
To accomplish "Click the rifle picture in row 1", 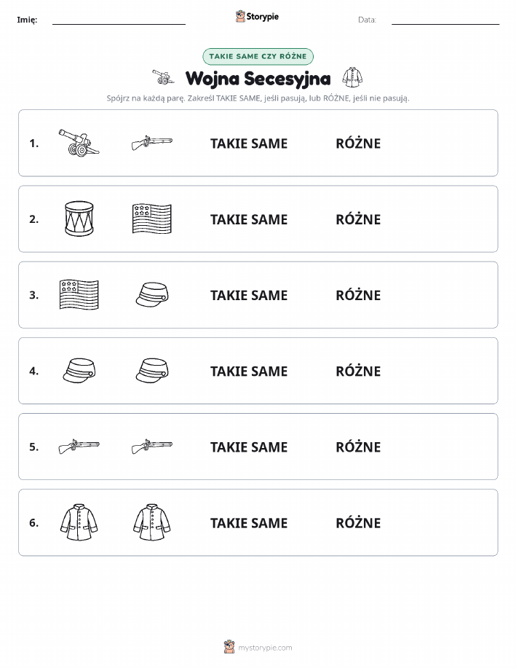I will click(x=152, y=143).
